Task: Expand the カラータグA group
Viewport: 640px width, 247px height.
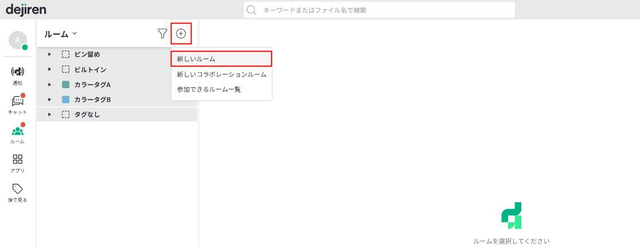Action: pos(50,84)
